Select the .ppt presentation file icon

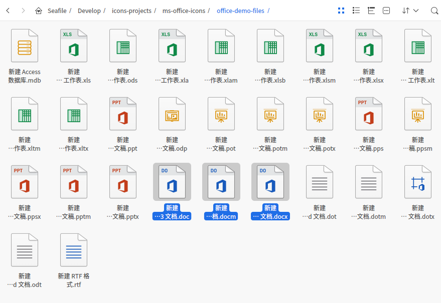(123, 114)
